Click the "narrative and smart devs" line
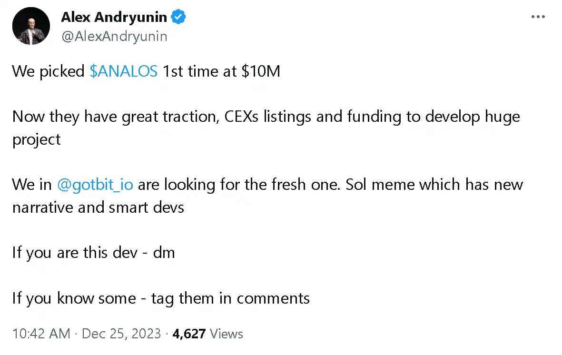562x355 pixels. (98, 207)
